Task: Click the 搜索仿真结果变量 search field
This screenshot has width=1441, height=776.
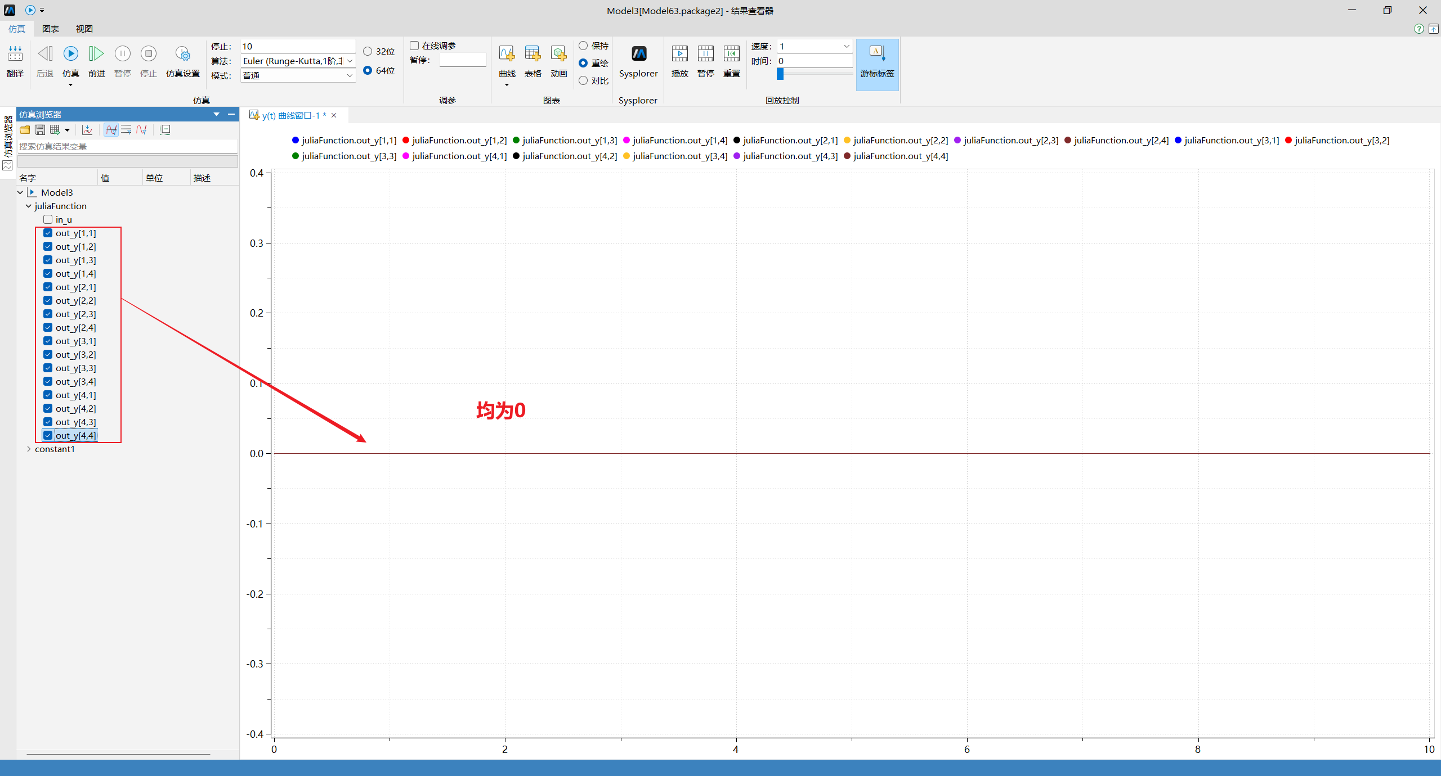Action: [x=127, y=146]
